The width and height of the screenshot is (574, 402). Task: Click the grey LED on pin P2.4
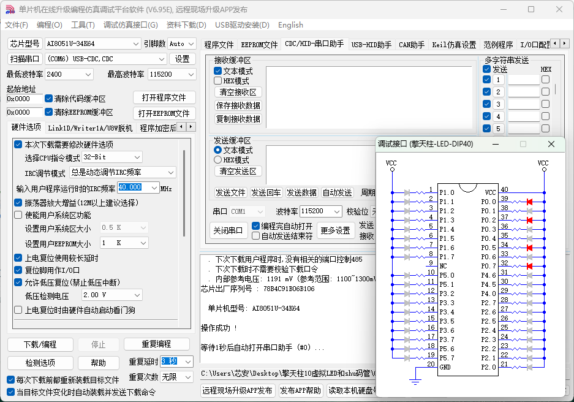[529, 330]
